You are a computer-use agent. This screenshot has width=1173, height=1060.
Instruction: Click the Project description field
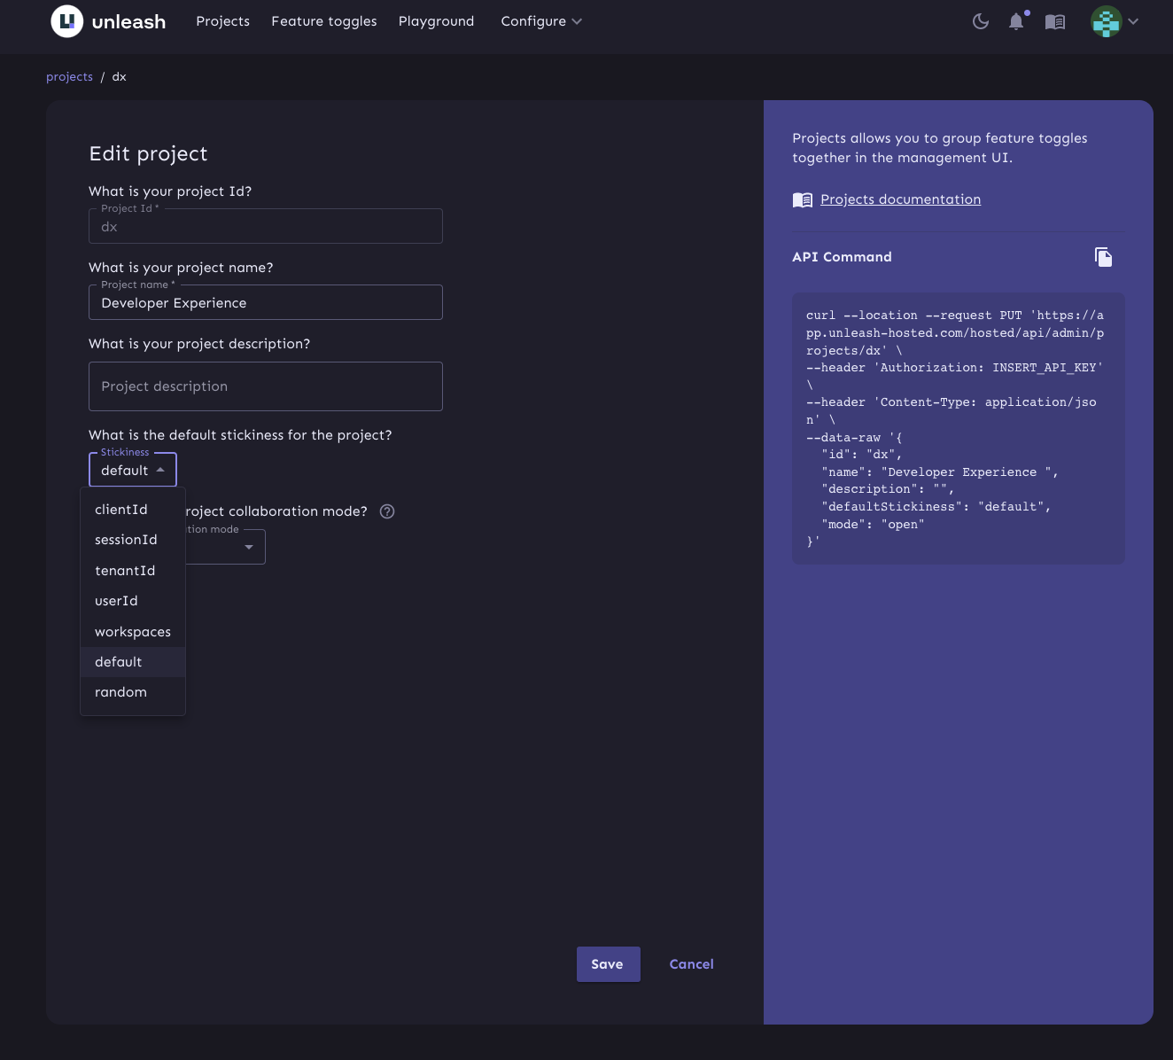pos(265,386)
